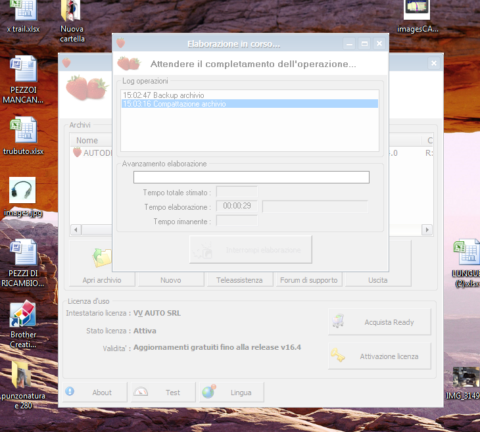The image size is (480, 432).
Task: Click strawberry icon beside AUTODI archive
Action: point(77,152)
